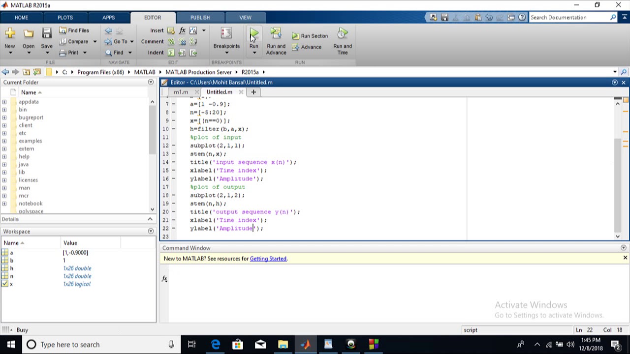Screen dimensions: 630x354
Task: Search the current folder with the magnifier icon
Action: point(624,72)
